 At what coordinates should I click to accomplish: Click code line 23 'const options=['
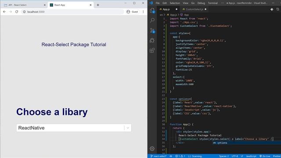pyautogui.click(x=180, y=99)
